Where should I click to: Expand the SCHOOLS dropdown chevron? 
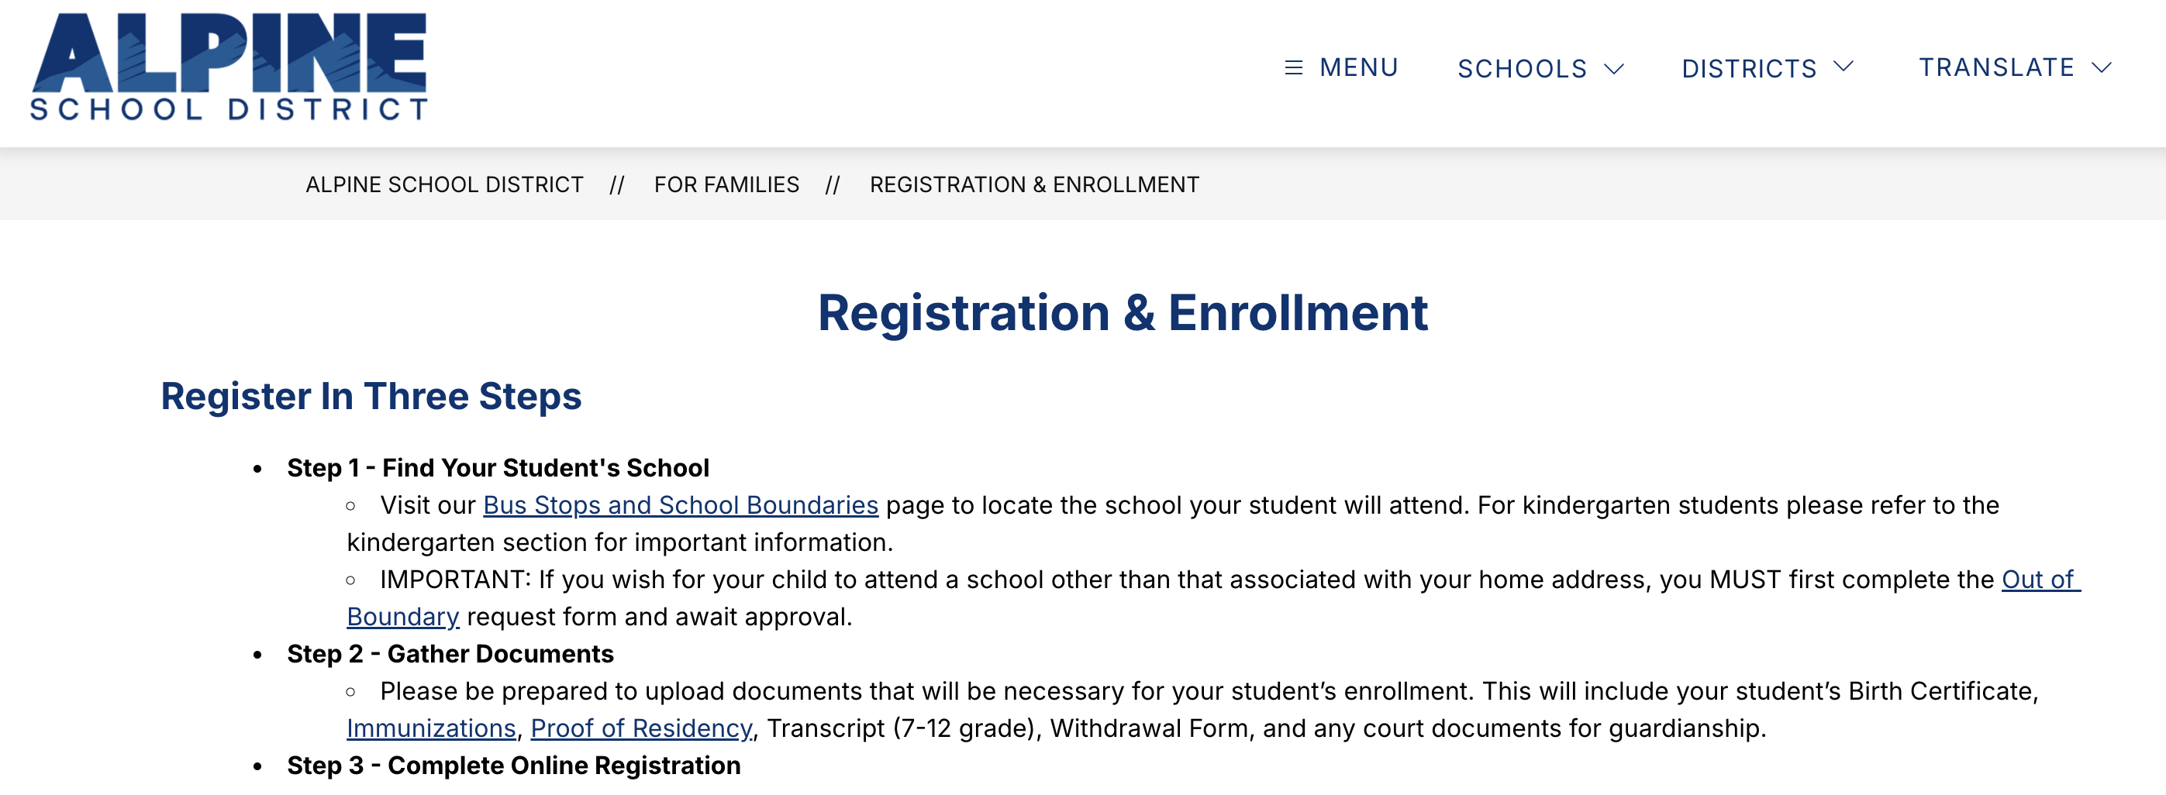(x=1613, y=68)
